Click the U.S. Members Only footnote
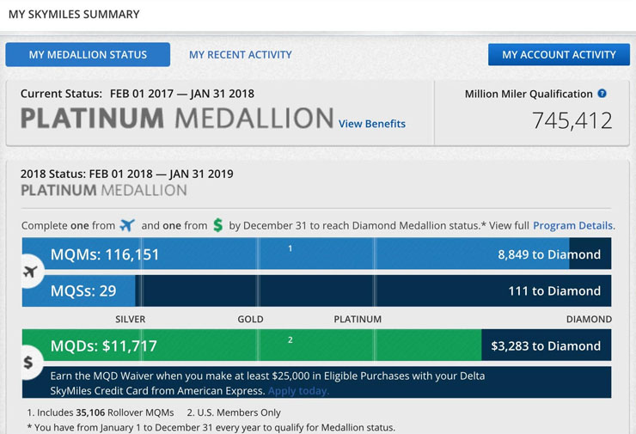 click(x=234, y=413)
